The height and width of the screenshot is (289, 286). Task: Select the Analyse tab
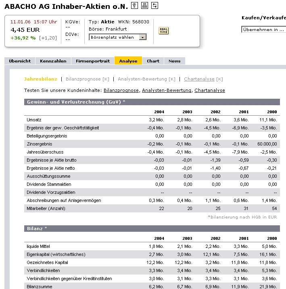coord(128,61)
